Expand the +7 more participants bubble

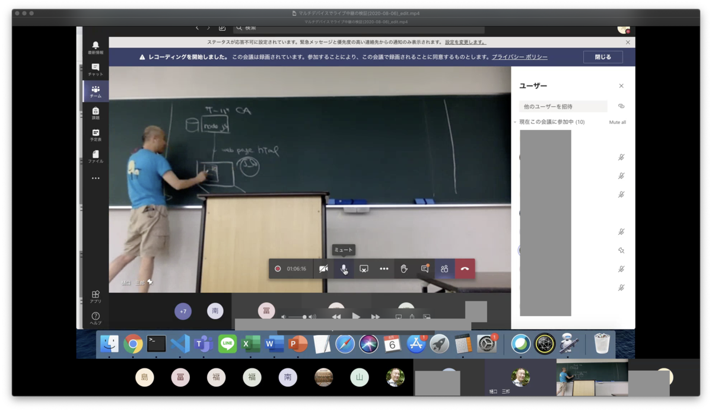[x=183, y=311]
